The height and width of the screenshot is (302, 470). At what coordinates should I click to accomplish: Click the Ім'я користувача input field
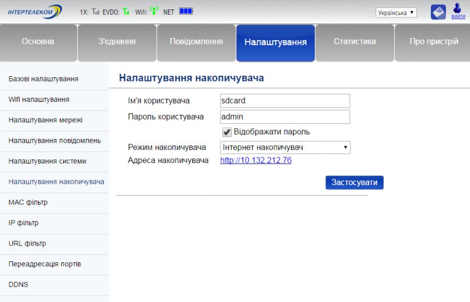(x=285, y=101)
